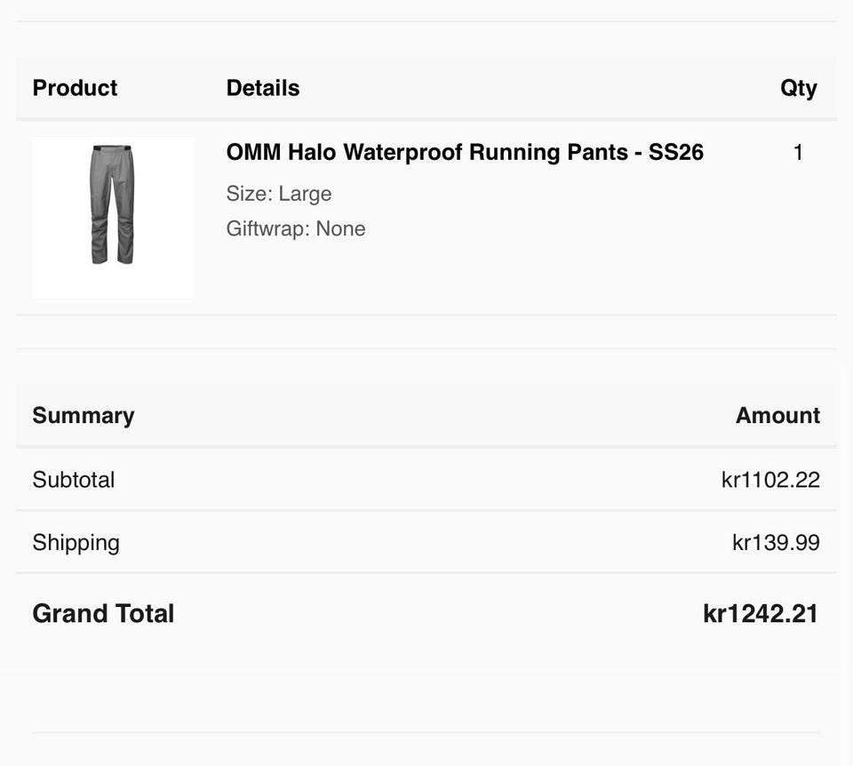Click the Details column header
The height and width of the screenshot is (766, 853).
point(263,88)
